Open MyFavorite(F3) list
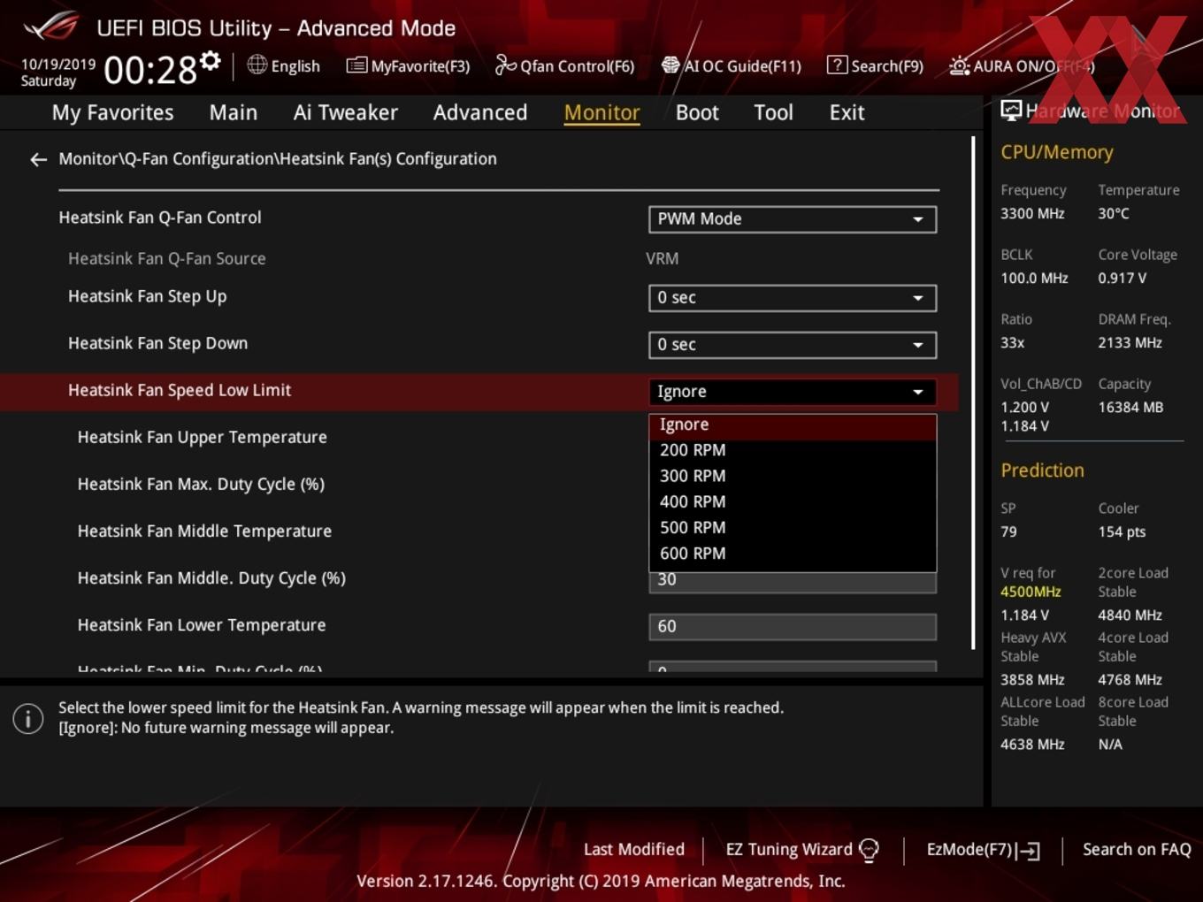 [x=408, y=65]
